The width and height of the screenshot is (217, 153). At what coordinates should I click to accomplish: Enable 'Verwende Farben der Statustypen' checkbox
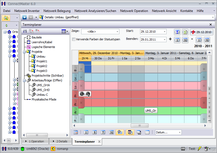pyautogui.click(x=74, y=39)
